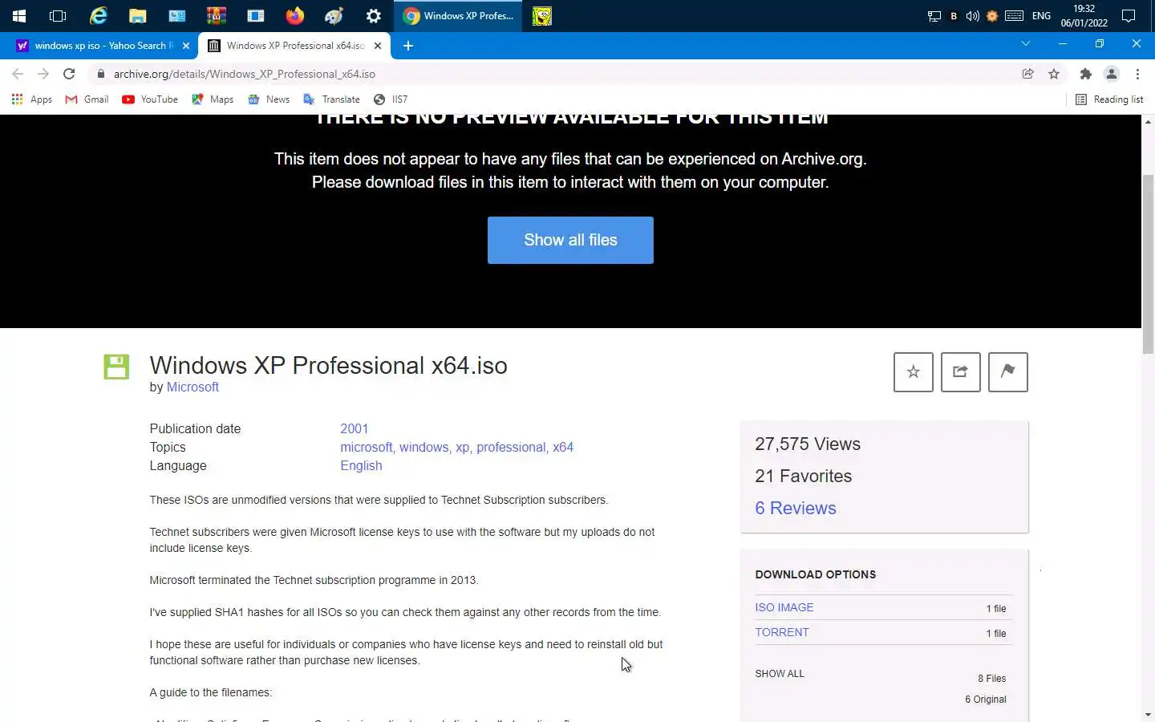1155x722 pixels.
Task: Open the Paint palette app on taskbar
Action: click(x=334, y=16)
